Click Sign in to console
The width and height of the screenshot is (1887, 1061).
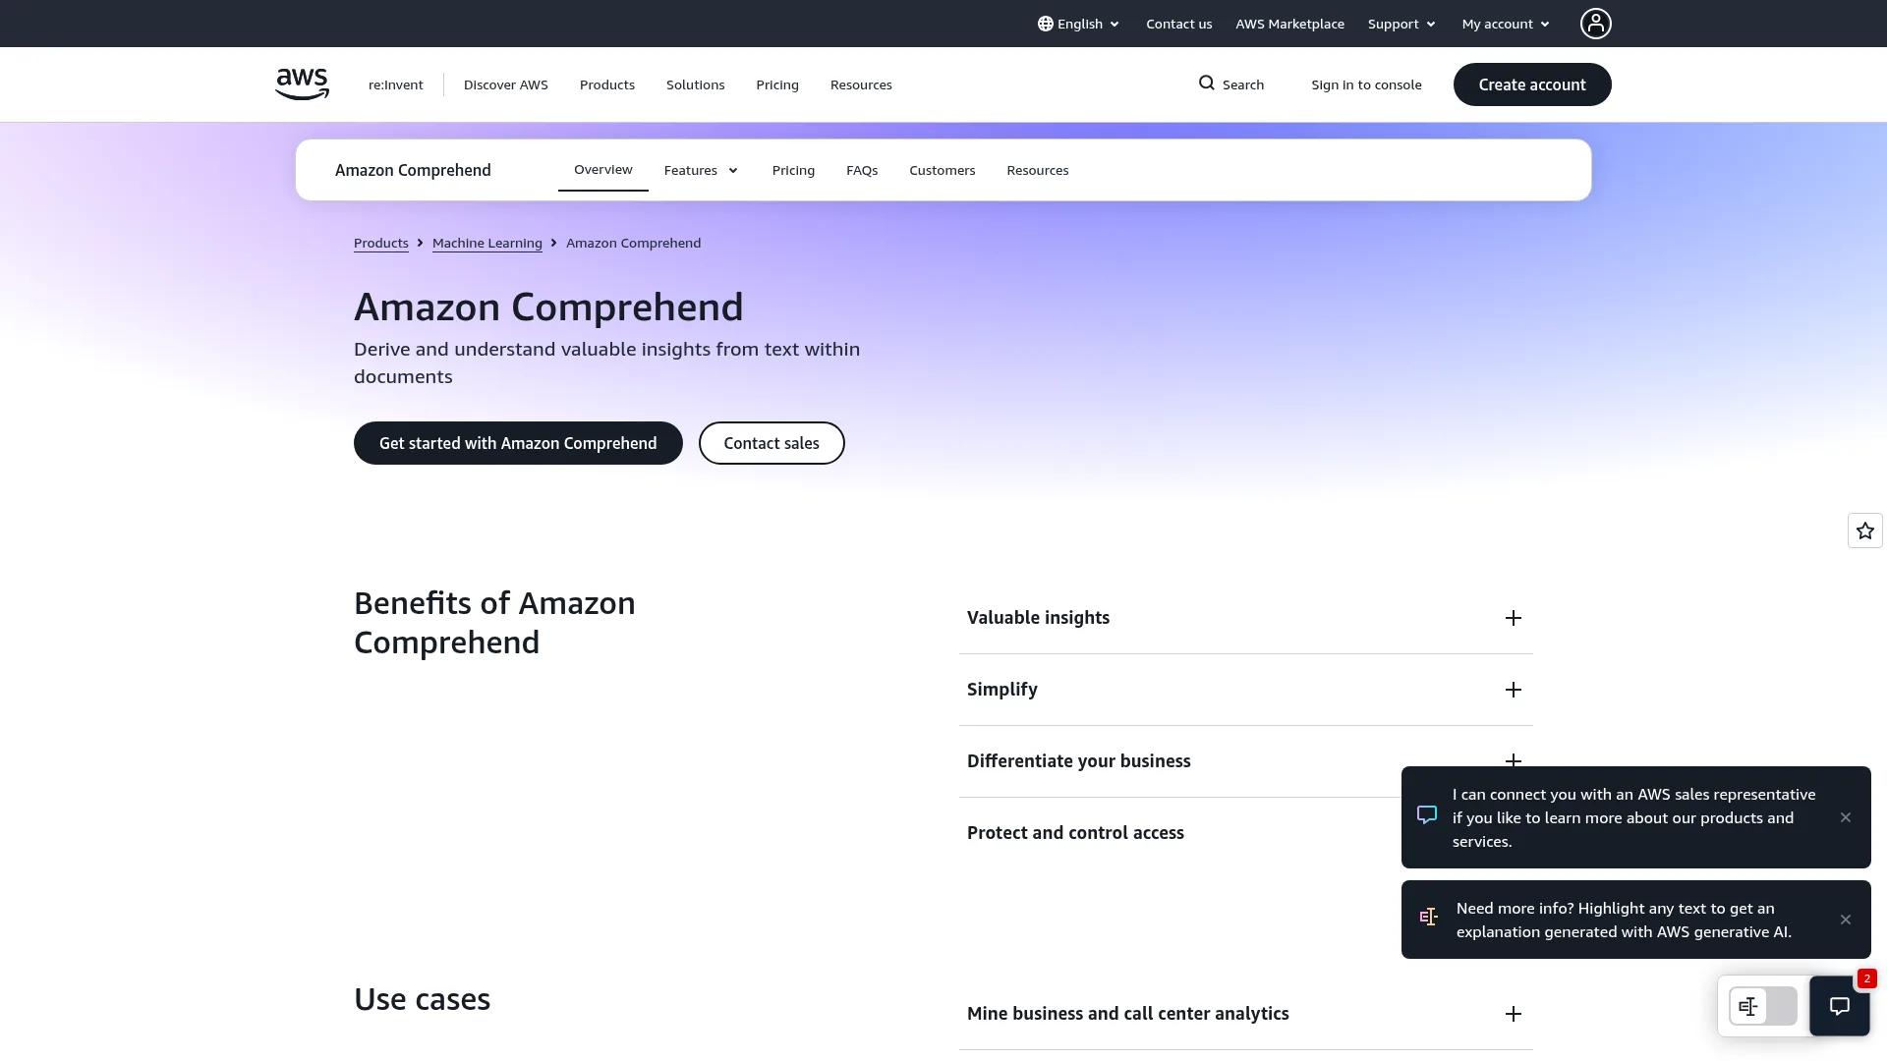tap(1366, 84)
